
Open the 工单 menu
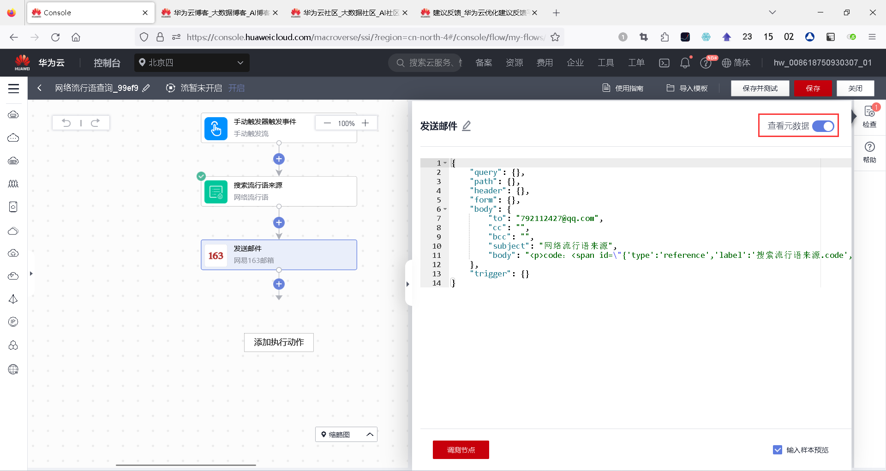(x=636, y=63)
